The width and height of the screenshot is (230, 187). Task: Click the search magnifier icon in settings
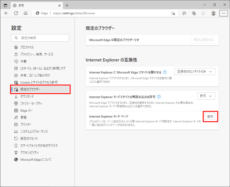pos(16,38)
